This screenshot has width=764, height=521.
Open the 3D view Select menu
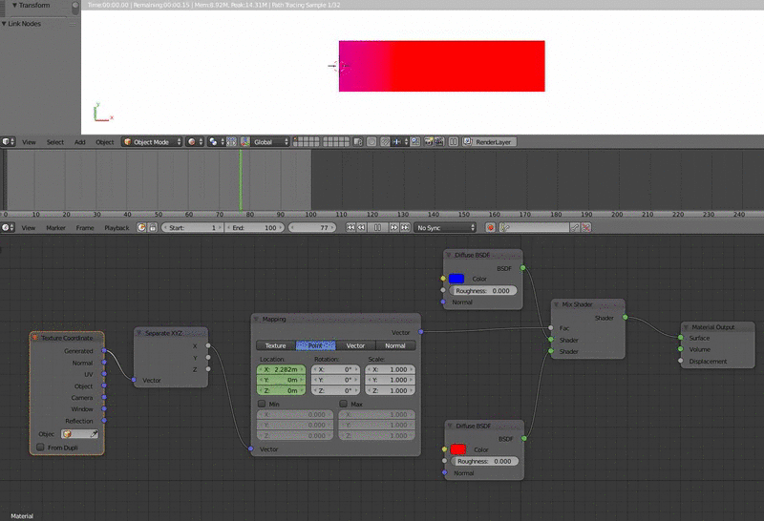coord(55,142)
